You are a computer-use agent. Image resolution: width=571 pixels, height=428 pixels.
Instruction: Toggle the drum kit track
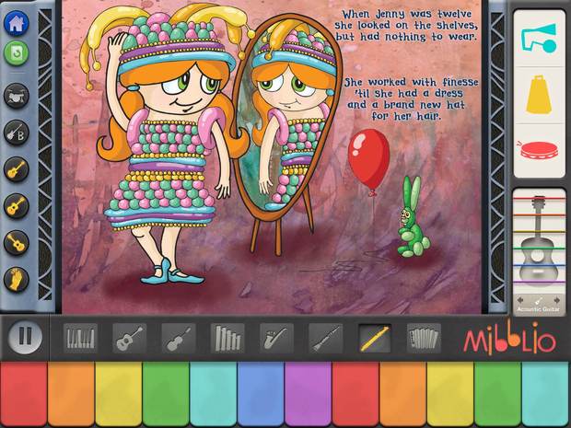click(17, 94)
